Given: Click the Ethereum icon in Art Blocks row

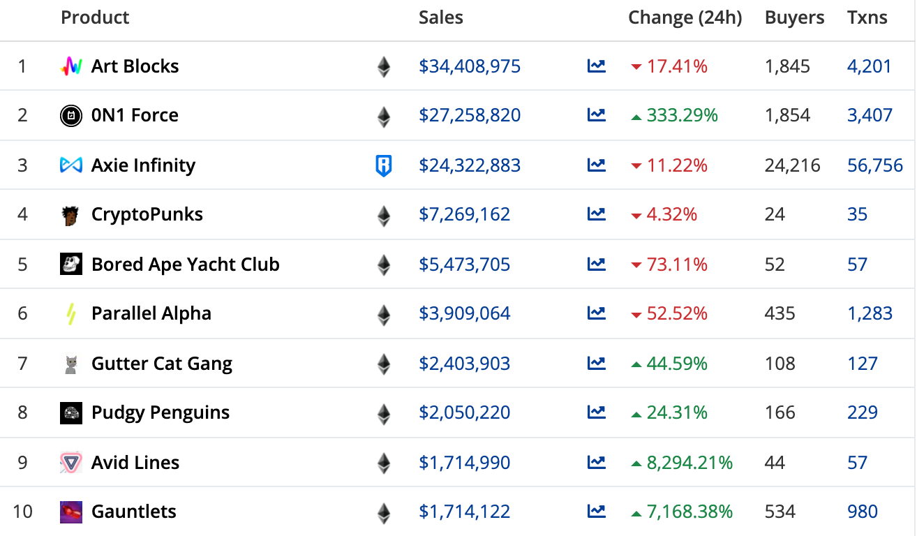Looking at the screenshot, I should 384,66.
